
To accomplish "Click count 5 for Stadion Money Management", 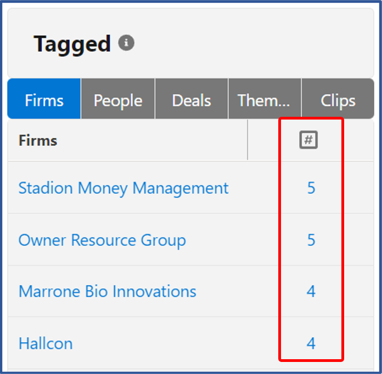I will click(x=311, y=188).
